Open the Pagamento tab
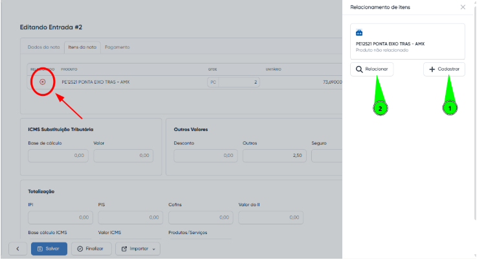Image resolution: width=484 pixels, height=260 pixels. (x=117, y=47)
